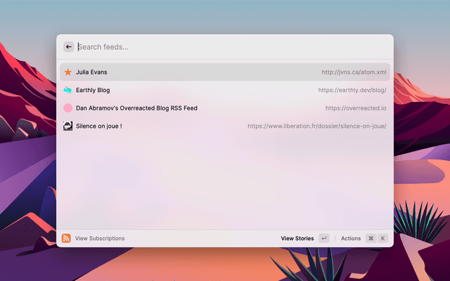Click the Silence on joue feed icon
Viewport: 450px width, 281px height.
(x=67, y=126)
